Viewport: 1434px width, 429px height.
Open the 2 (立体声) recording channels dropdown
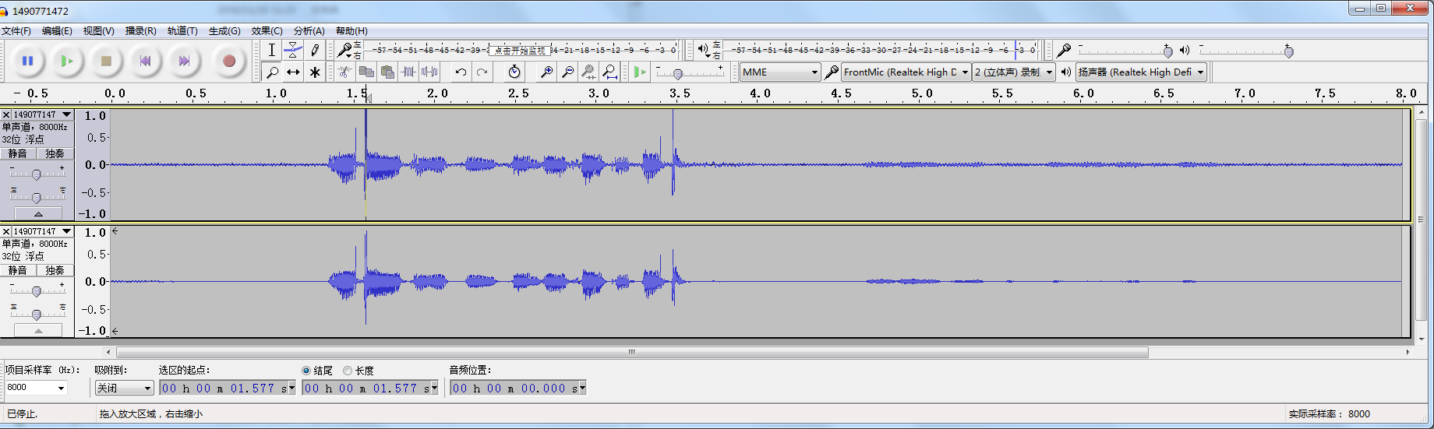1013,72
